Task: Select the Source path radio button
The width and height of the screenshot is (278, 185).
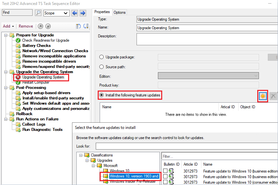Action: (102, 67)
